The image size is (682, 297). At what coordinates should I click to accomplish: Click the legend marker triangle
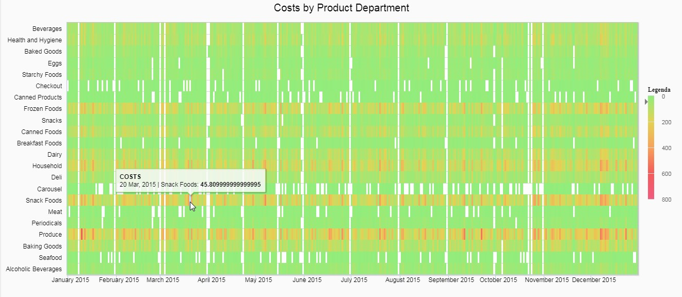coord(646,102)
